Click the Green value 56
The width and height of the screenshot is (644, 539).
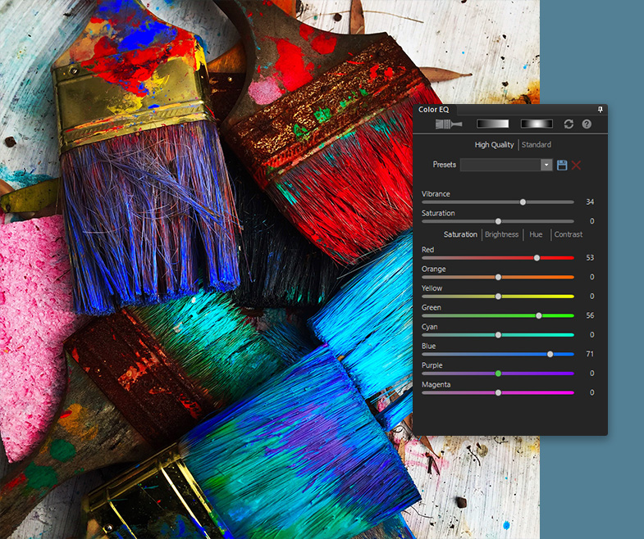click(590, 315)
